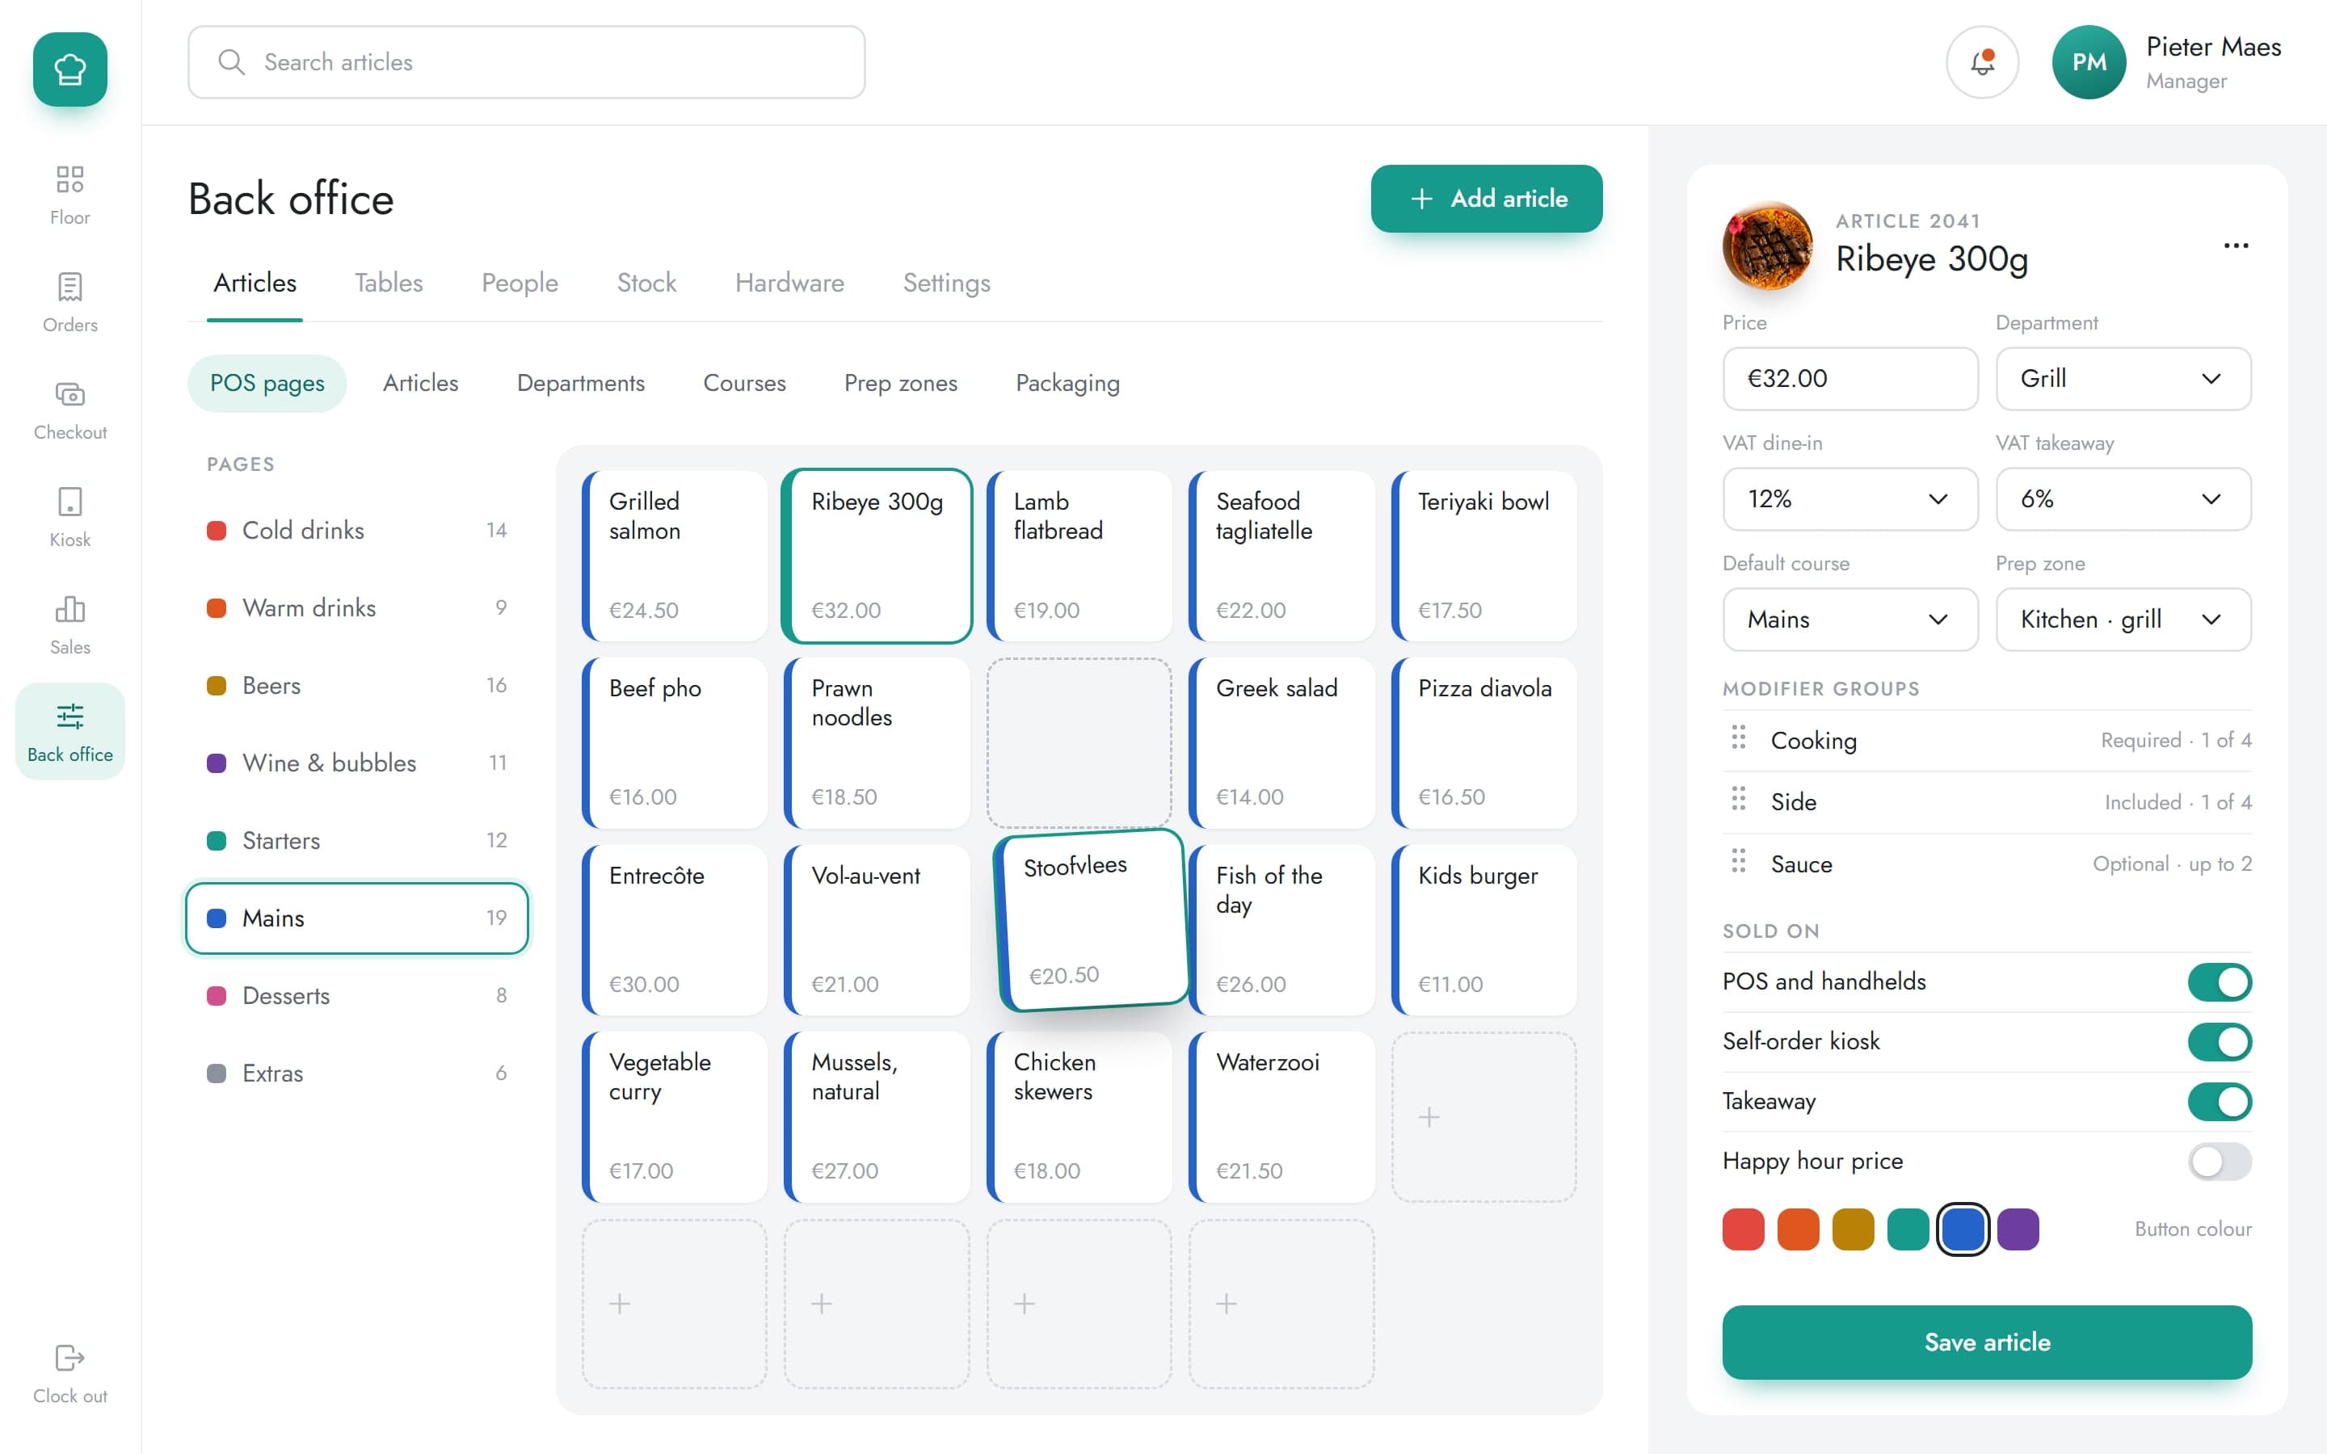2327x1454 pixels.
Task: Grab the Sauce modifier drag handle
Action: pyautogui.click(x=1739, y=860)
